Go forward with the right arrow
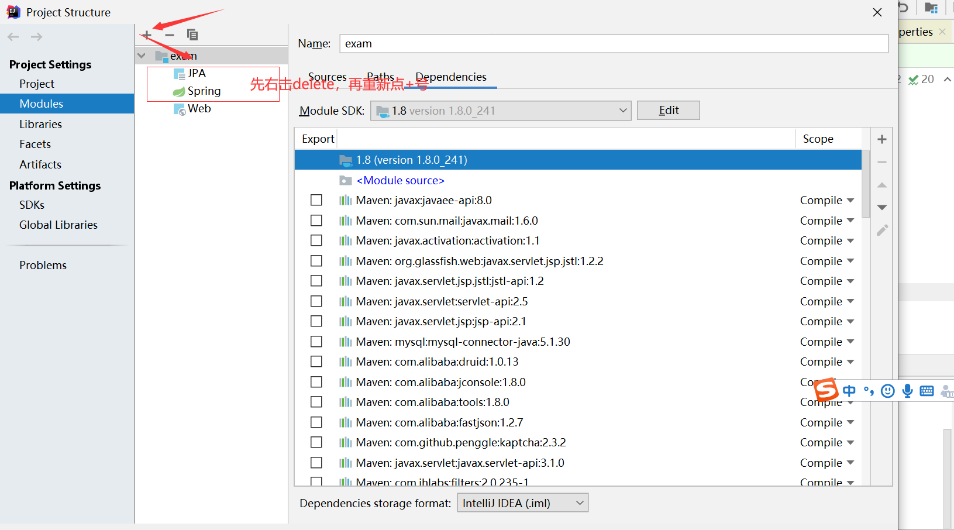The width and height of the screenshot is (954, 530). [36, 37]
